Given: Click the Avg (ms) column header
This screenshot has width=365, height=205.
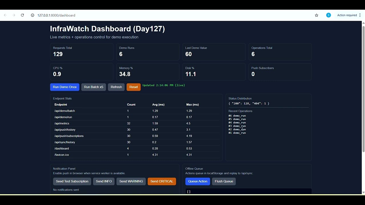Looking at the screenshot, I should point(159,104).
